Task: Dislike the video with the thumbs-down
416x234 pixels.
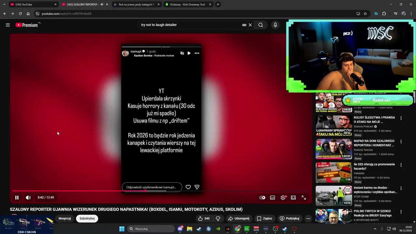Action: (x=218, y=218)
